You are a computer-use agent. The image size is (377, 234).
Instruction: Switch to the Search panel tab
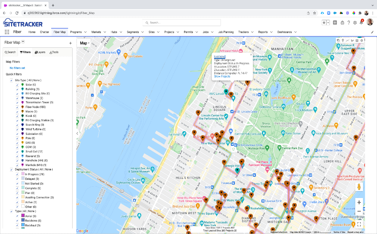(x=10, y=52)
